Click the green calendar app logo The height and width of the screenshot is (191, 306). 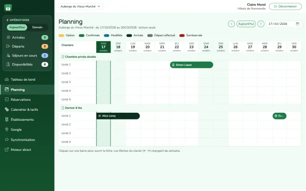coord(8,8)
